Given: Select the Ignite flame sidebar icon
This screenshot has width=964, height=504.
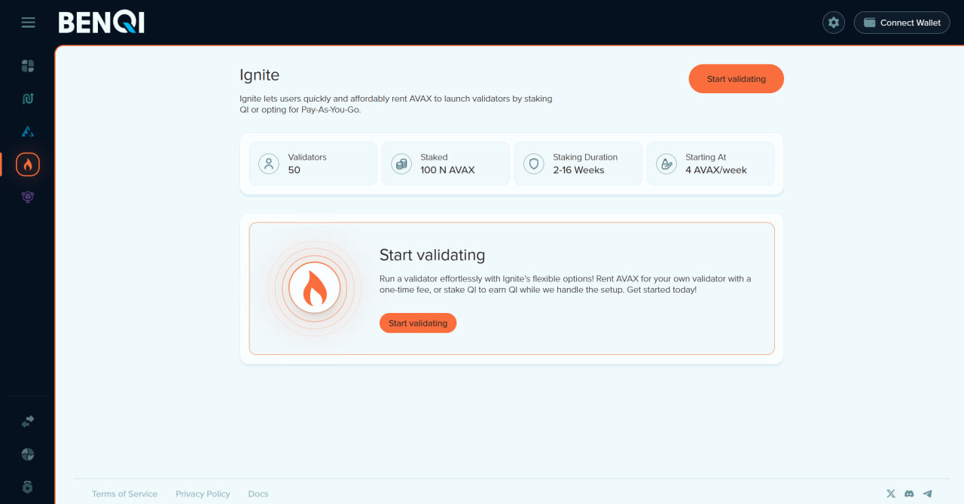Looking at the screenshot, I should click(x=28, y=164).
